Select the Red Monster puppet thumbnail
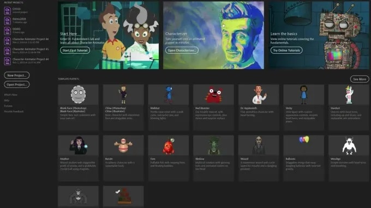Image resolution: width=371 pixels, height=208 pixels. pos(213,94)
